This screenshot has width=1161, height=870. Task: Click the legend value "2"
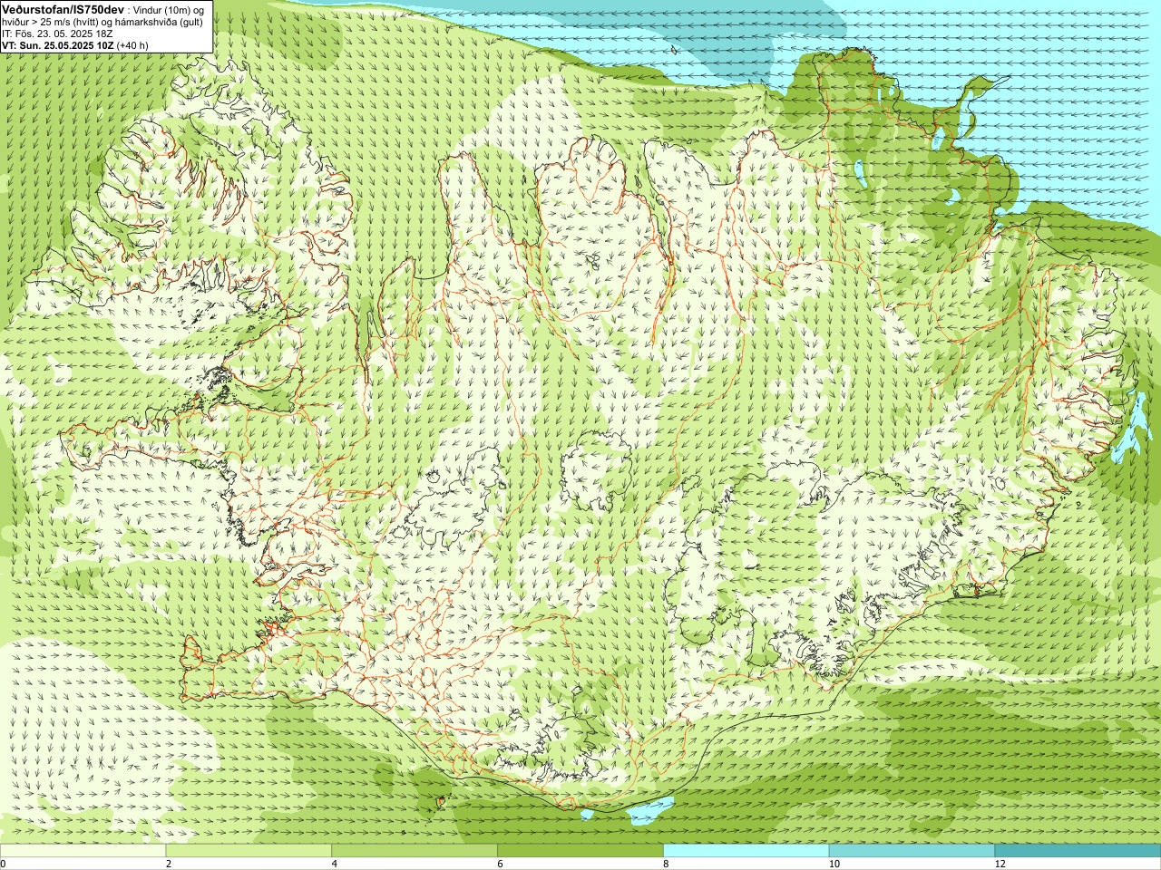[169, 864]
